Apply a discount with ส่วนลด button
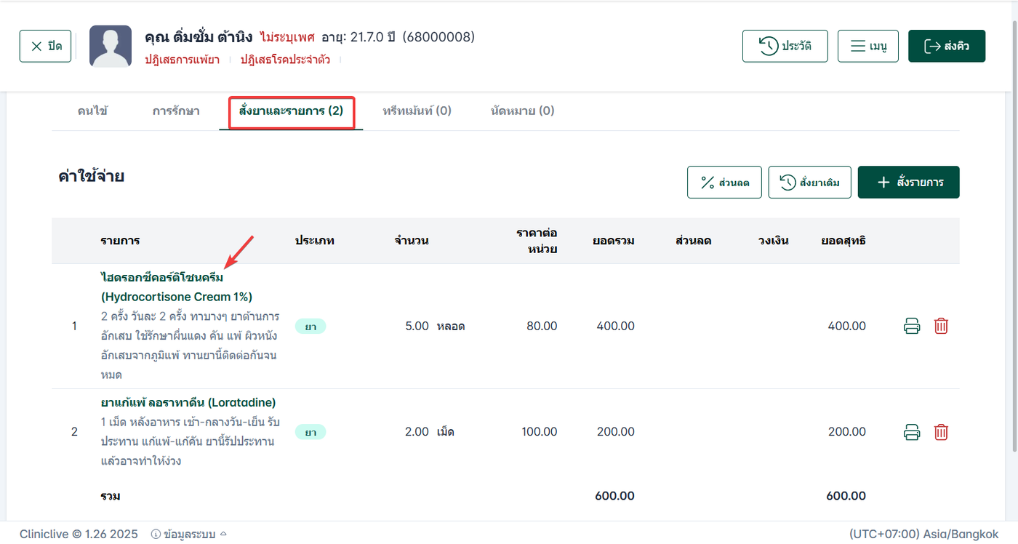The image size is (1018, 544). (x=724, y=183)
